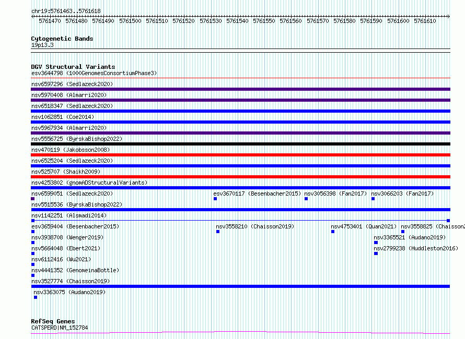Screen dimensions: 465x339
Task: Open nsv4441352 (GenomeinaBottle) label
Action: point(75,270)
